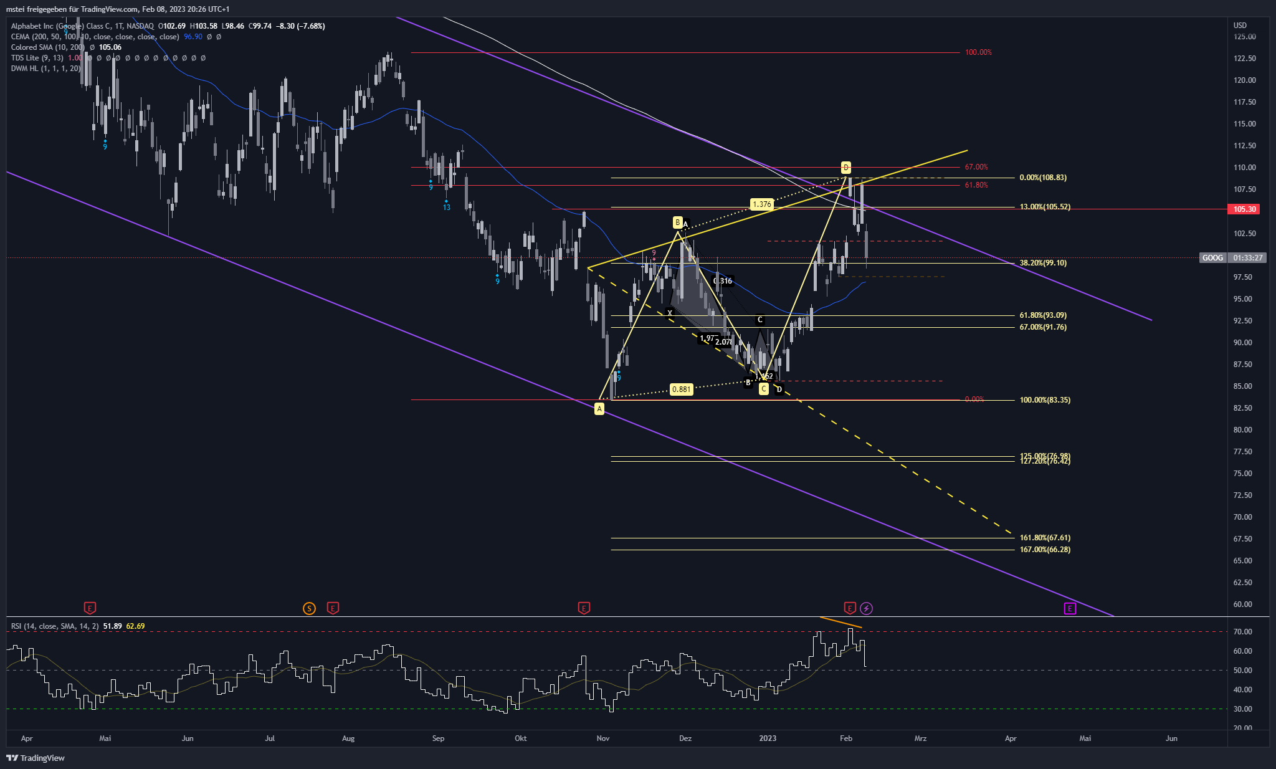Click the blue 13 TD count label
Viewport: 1276px width, 769px height.
(x=446, y=208)
